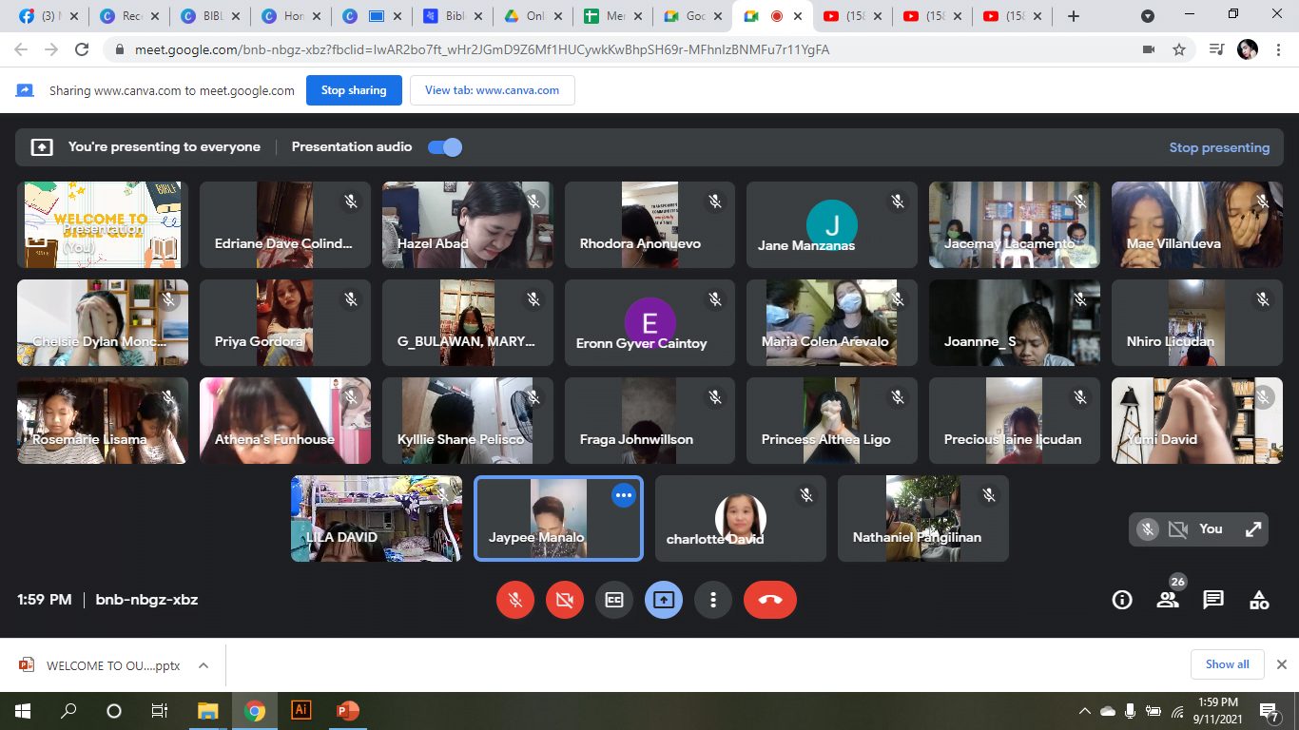The image size is (1299, 730).
Task: Open the meeting details info icon
Action: [1122, 600]
